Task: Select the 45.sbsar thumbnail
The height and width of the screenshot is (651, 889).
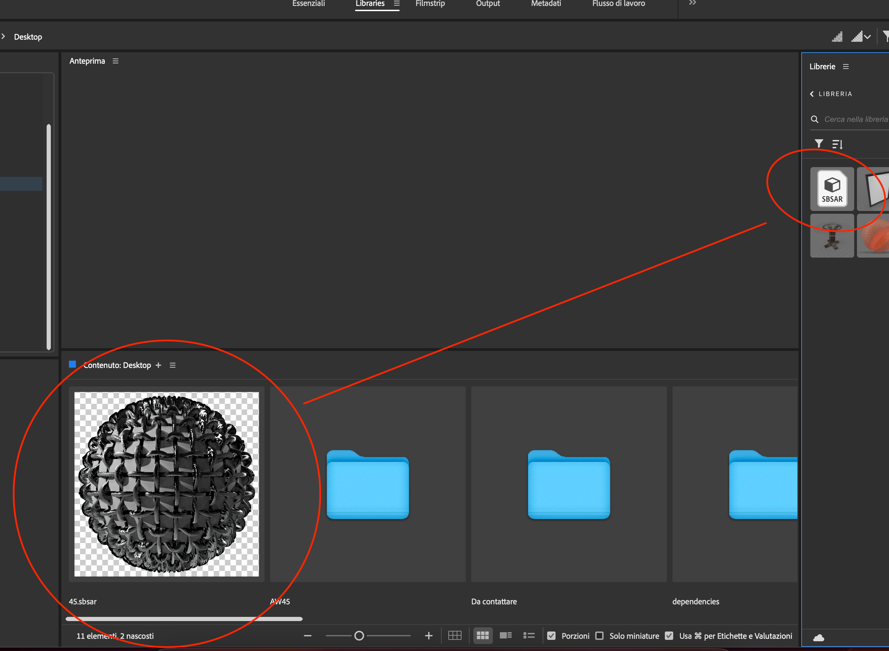Action: [x=166, y=485]
